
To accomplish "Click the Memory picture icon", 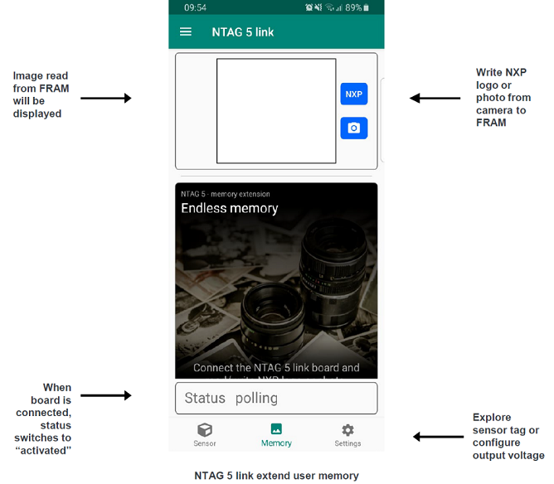I will click(276, 429).
